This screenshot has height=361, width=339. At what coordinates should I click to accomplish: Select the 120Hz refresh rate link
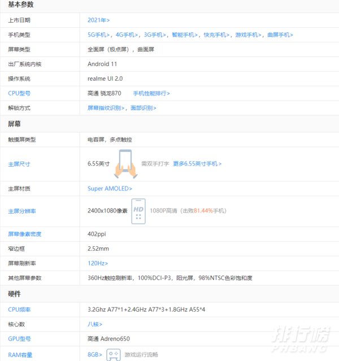point(98,263)
